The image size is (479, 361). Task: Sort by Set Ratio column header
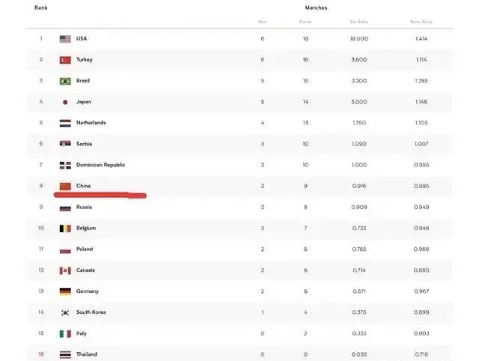[359, 22]
